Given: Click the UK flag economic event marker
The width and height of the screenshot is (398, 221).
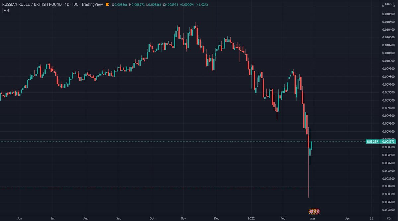Looking at the screenshot, I should coord(311,211).
